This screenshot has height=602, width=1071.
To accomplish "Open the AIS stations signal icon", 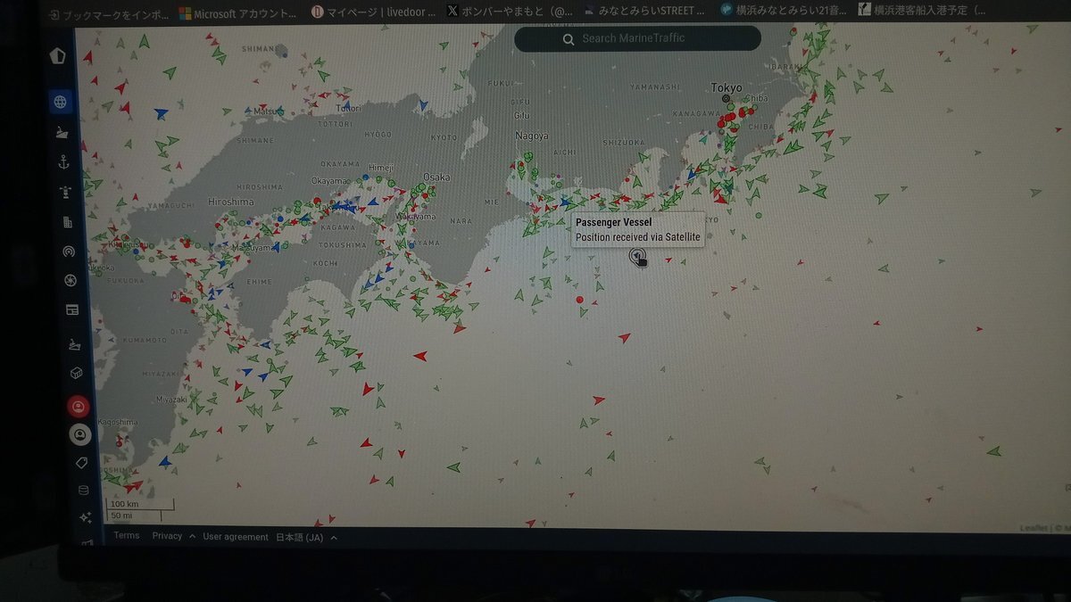I will coord(70,251).
